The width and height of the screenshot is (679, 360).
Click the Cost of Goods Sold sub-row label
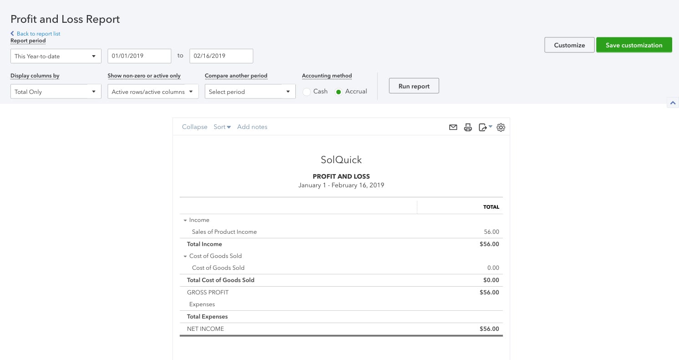(x=218, y=268)
